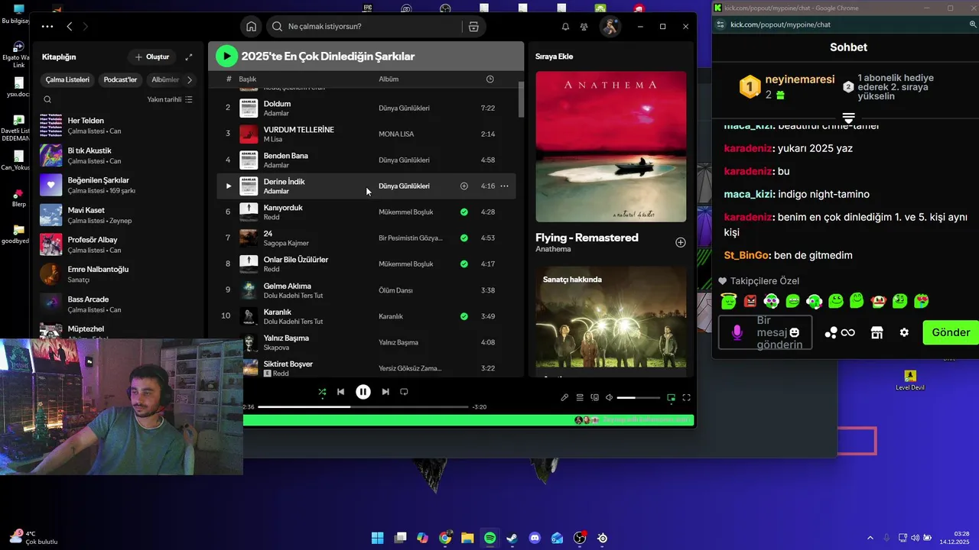Open the play queue icon

[580, 397]
